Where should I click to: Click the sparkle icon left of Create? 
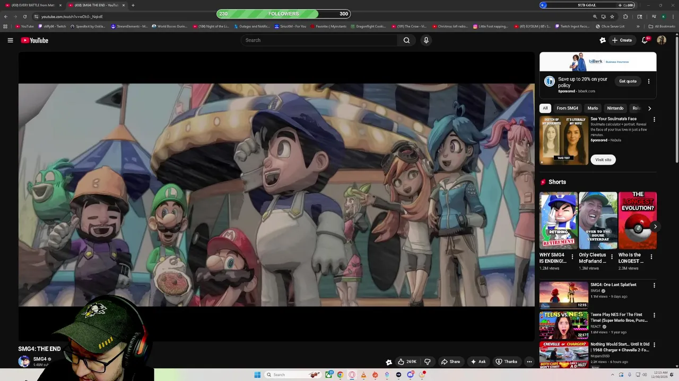tap(603, 40)
